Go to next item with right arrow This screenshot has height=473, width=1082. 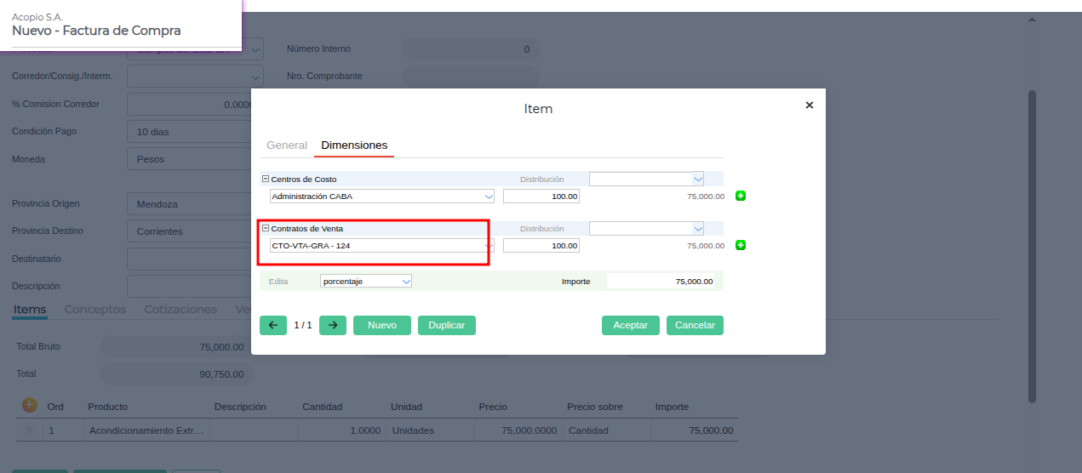coord(332,325)
